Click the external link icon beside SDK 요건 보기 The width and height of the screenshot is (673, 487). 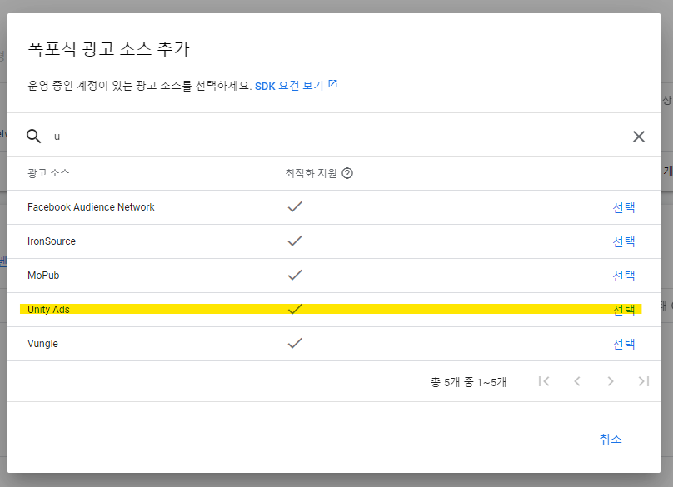(332, 84)
